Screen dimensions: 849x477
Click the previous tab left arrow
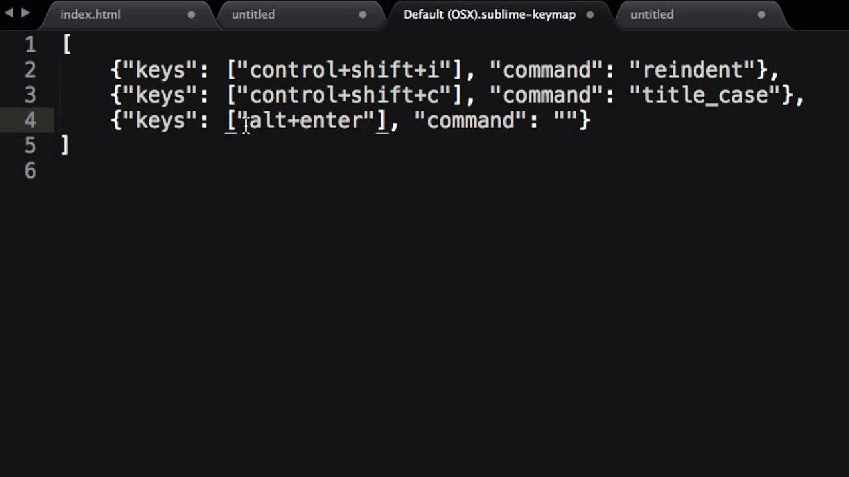[9, 13]
